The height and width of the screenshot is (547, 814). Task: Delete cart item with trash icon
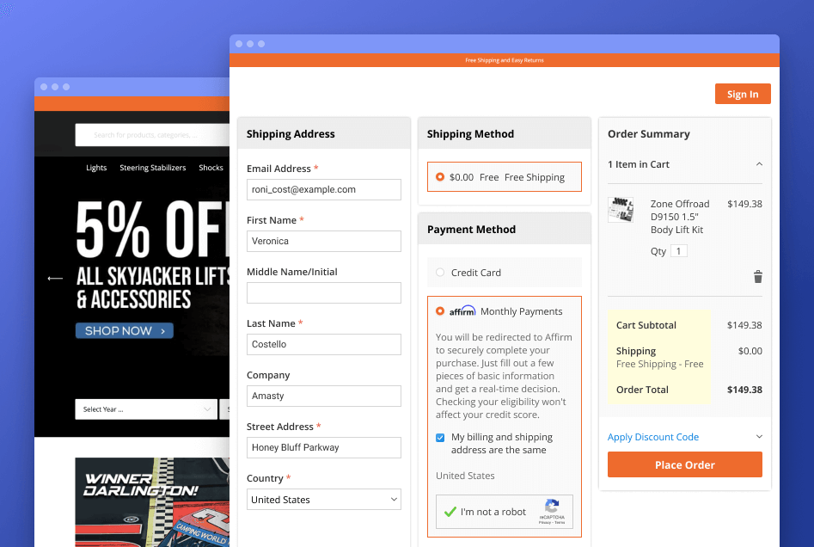757,276
